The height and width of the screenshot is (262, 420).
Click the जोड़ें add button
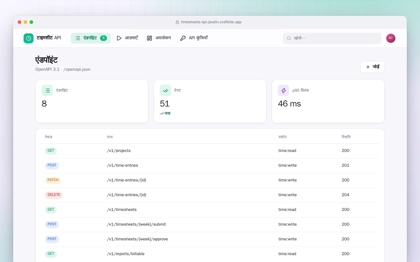click(372, 67)
